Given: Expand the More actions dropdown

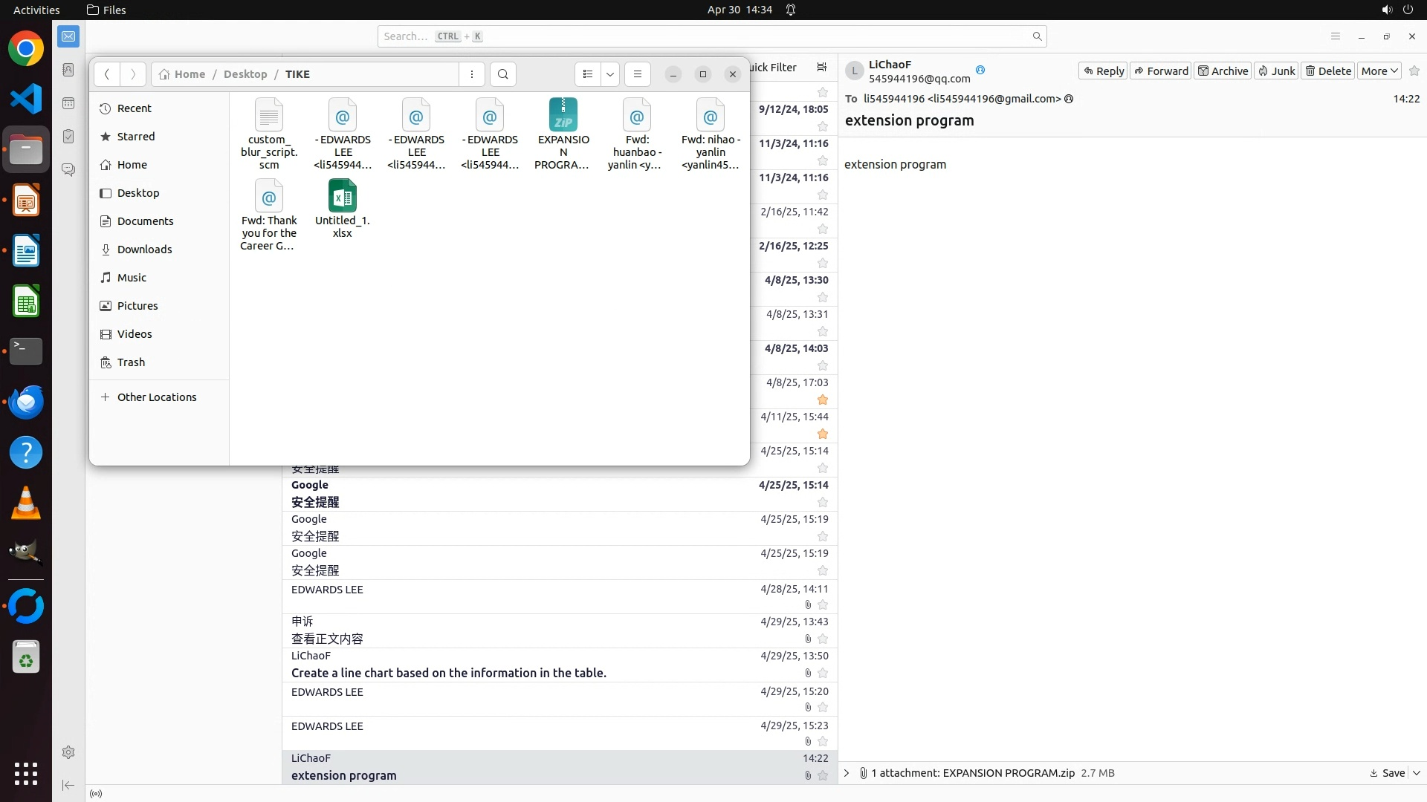Looking at the screenshot, I should tap(1379, 71).
